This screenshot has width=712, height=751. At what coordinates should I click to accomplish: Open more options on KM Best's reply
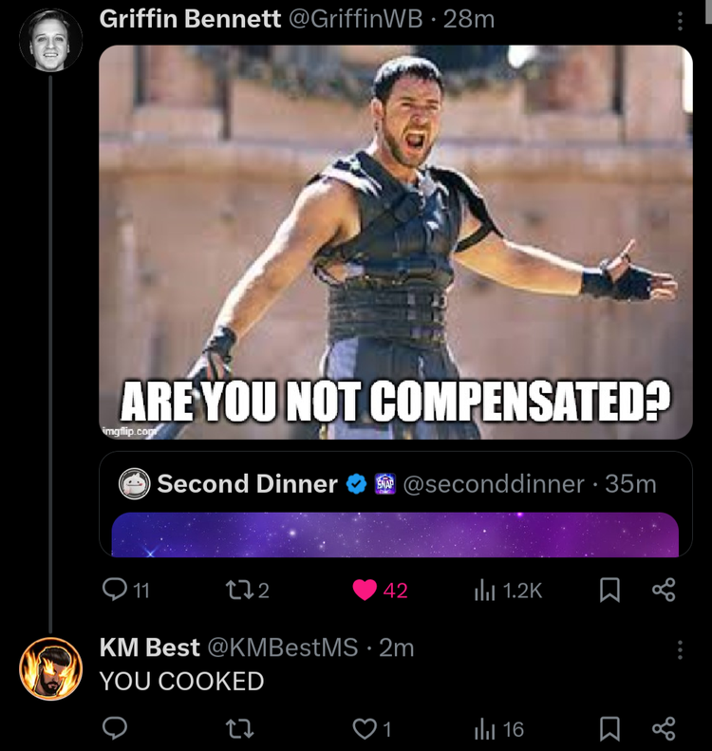click(x=680, y=650)
